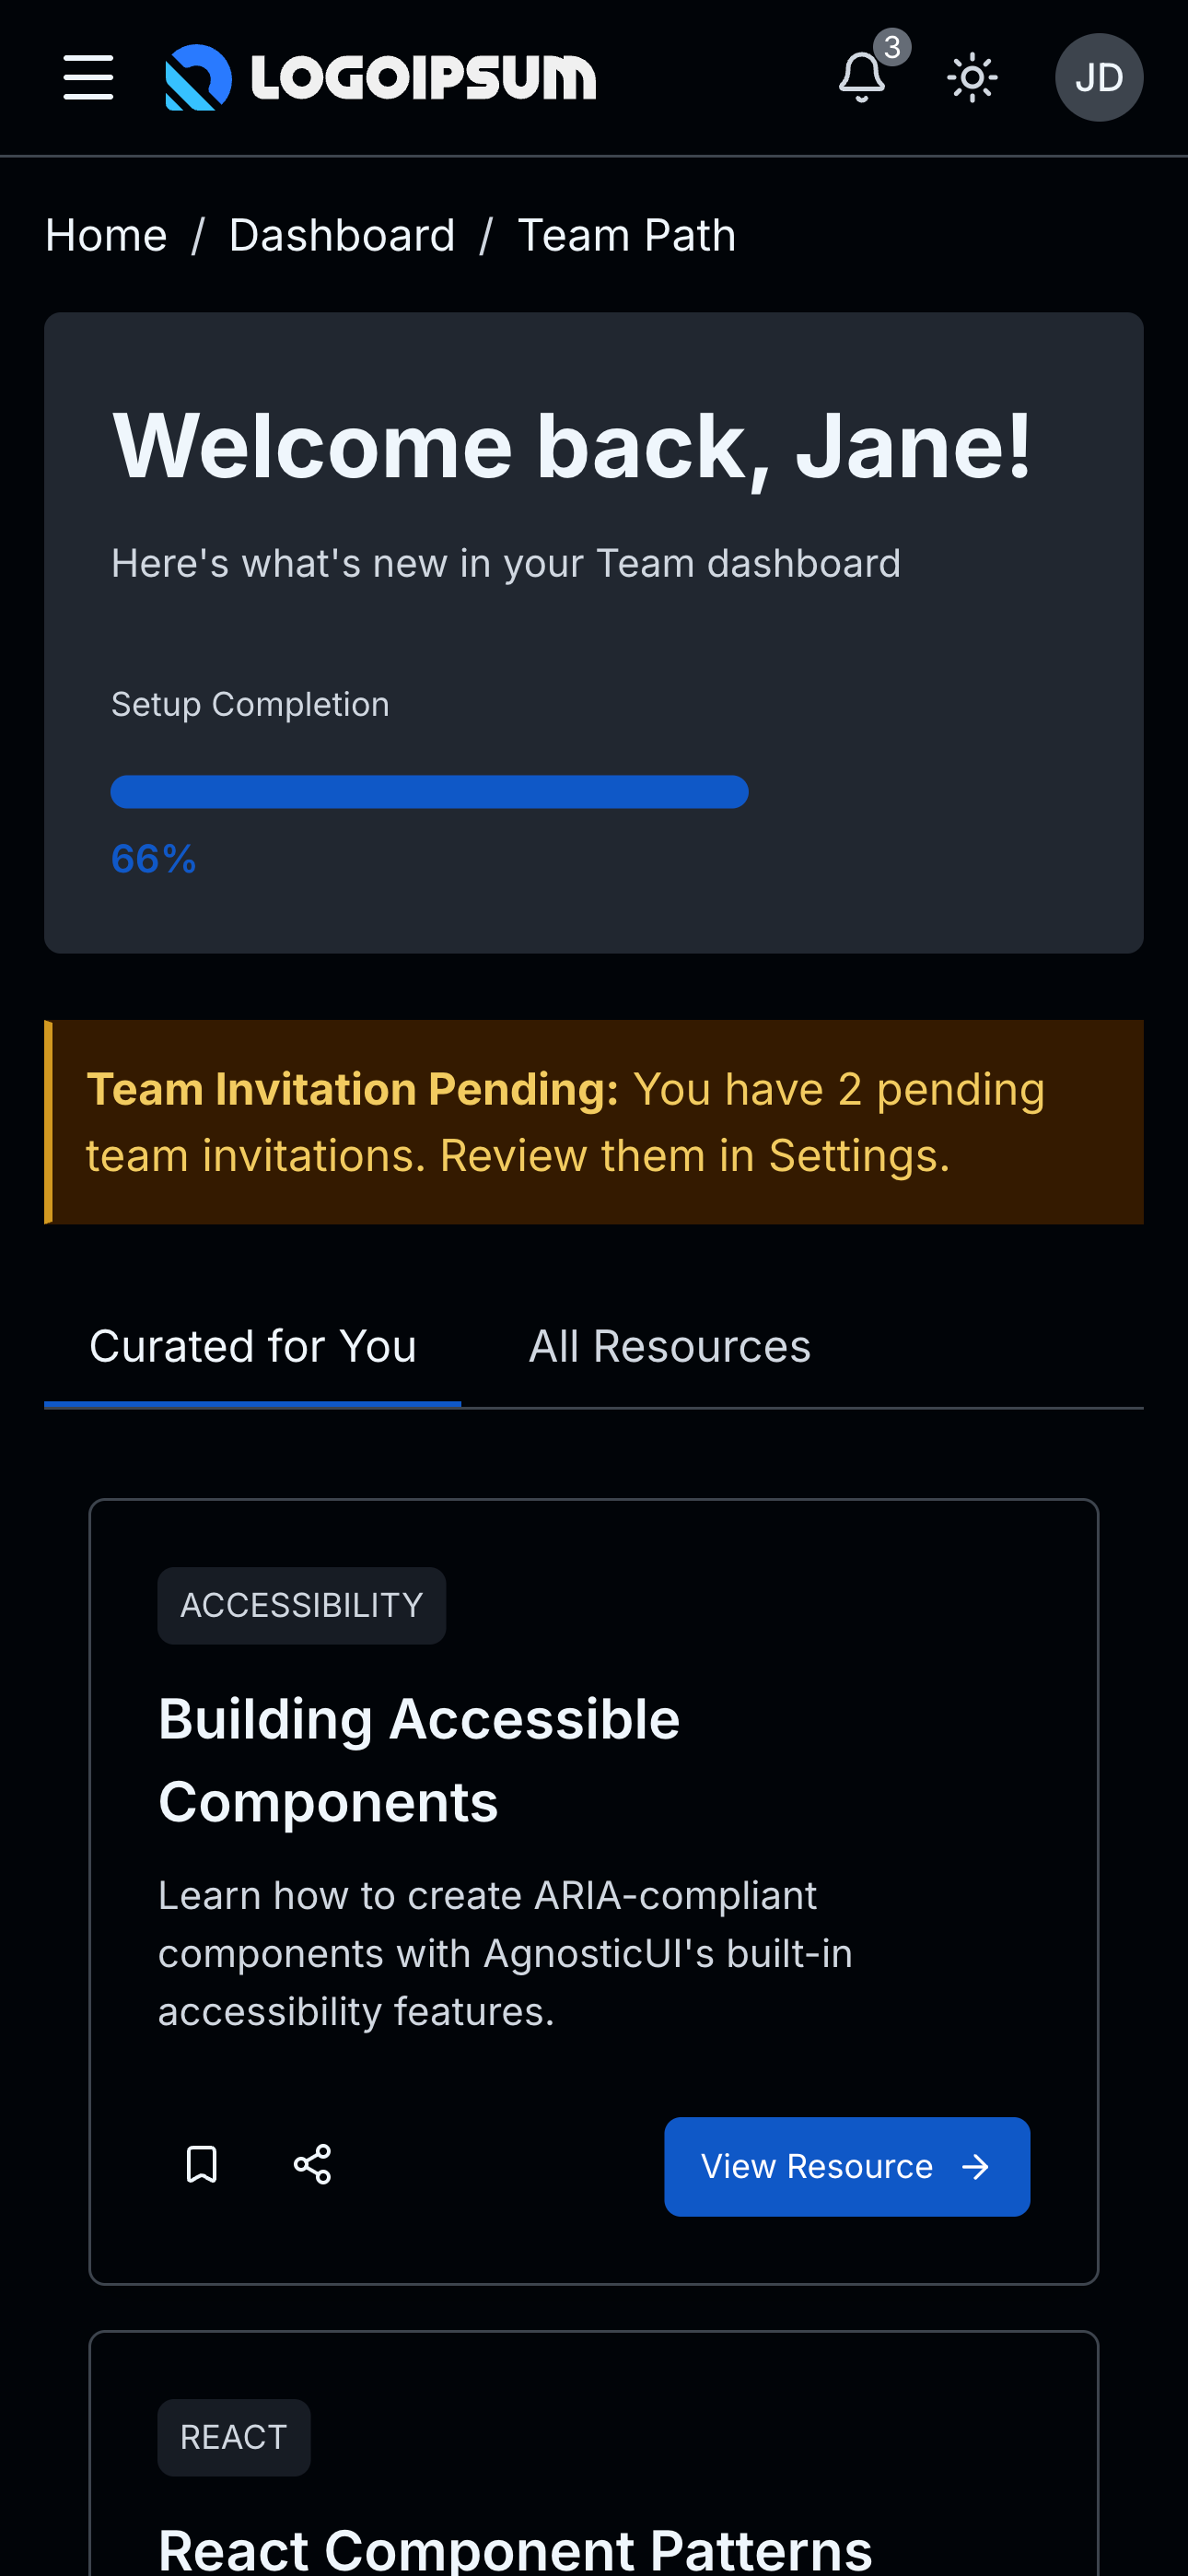Switch to the All Resources tab
Image resolution: width=1188 pixels, height=2576 pixels.
(x=669, y=1346)
